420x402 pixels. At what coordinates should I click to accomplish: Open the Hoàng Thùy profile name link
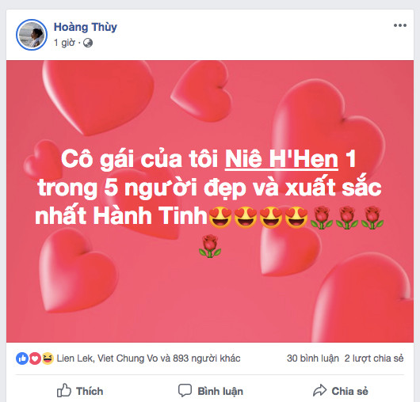(x=85, y=27)
